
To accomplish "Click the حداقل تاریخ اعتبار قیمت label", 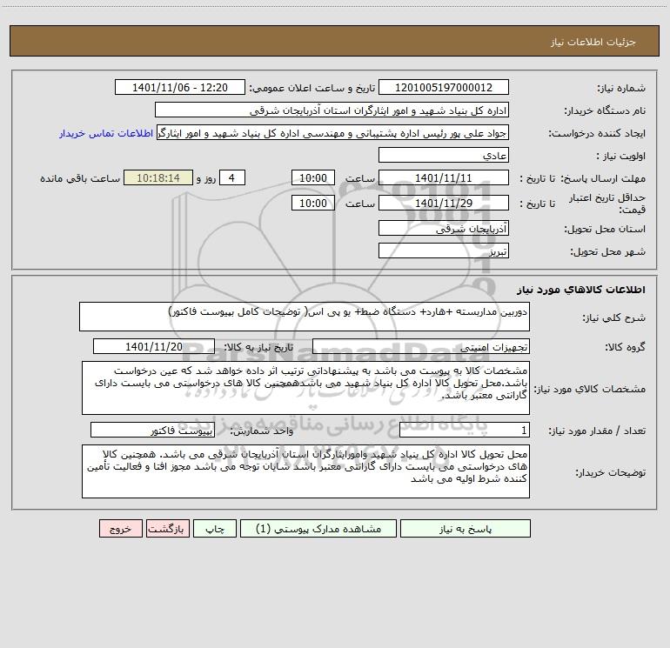I will pos(607,204).
